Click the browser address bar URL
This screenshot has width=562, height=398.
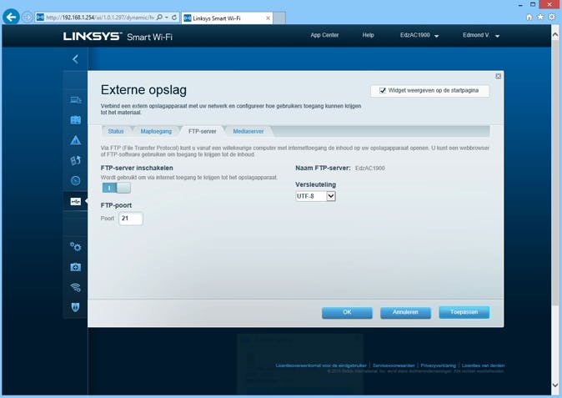coord(100,18)
